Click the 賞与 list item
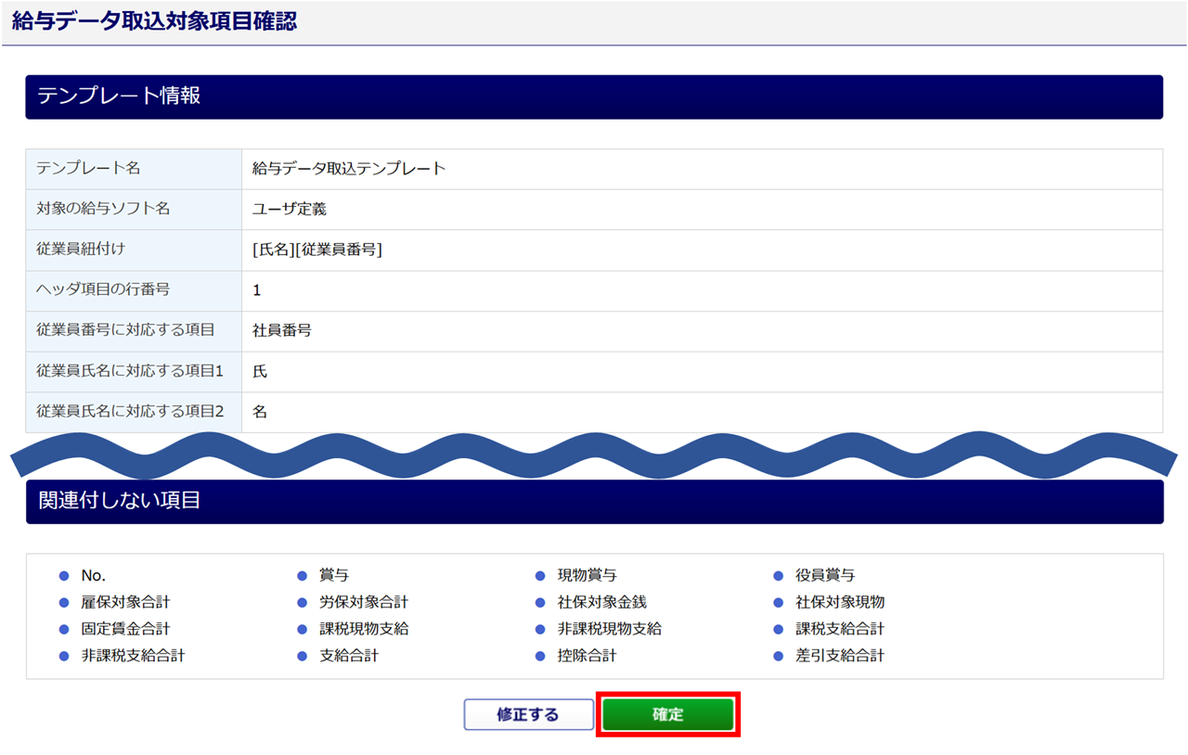Viewport: 1188px width, 755px height. coord(334,575)
